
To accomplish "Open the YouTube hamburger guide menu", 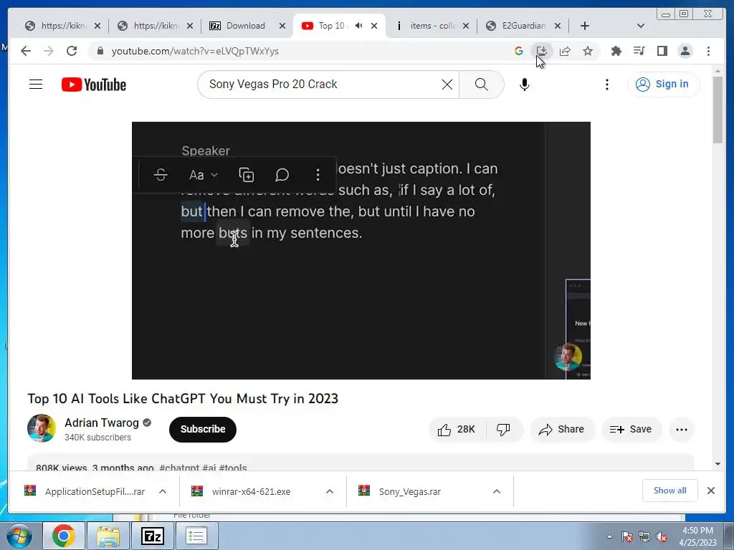I will (x=36, y=85).
